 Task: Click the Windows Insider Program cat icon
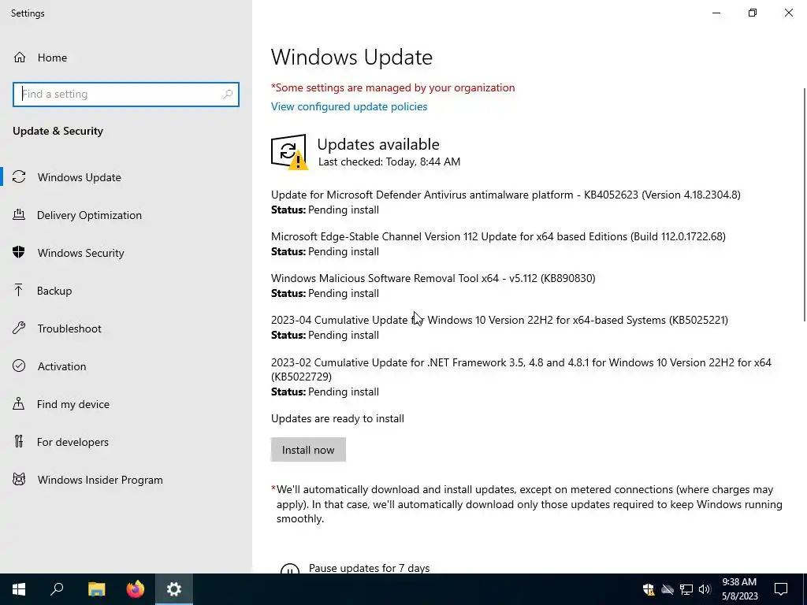point(19,480)
